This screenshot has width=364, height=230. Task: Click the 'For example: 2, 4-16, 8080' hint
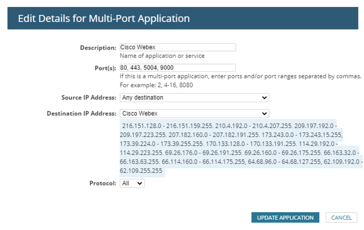coord(156,85)
